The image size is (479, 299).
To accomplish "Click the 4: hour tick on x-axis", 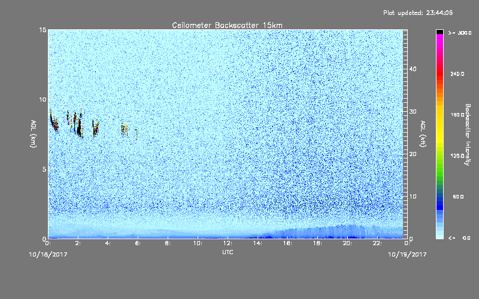I will [108, 243].
